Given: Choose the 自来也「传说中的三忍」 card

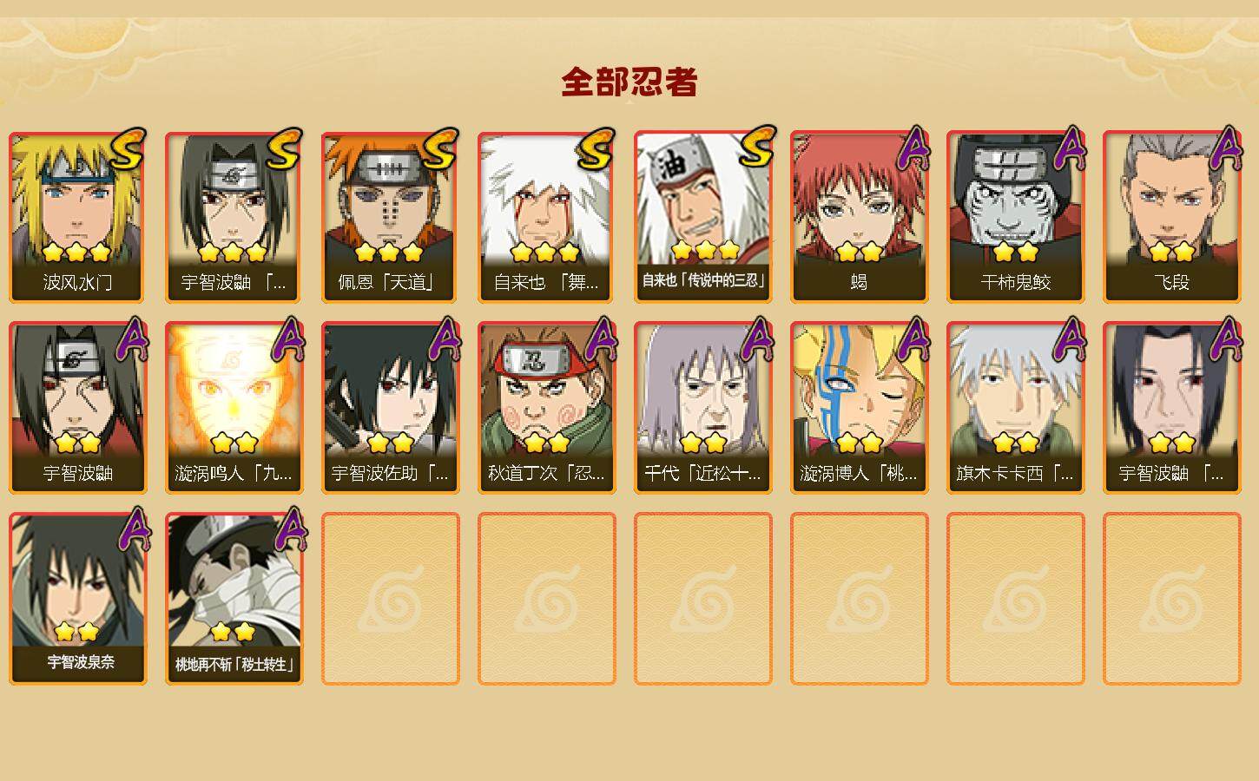Looking at the screenshot, I should click(x=703, y=217).
